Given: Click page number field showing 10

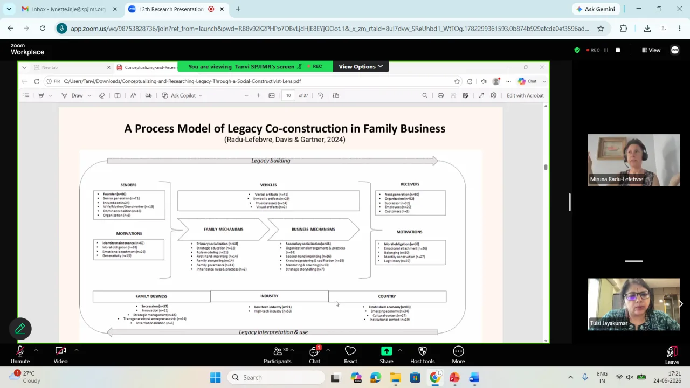Looking at the screenshot, I should tap(288, 95).
